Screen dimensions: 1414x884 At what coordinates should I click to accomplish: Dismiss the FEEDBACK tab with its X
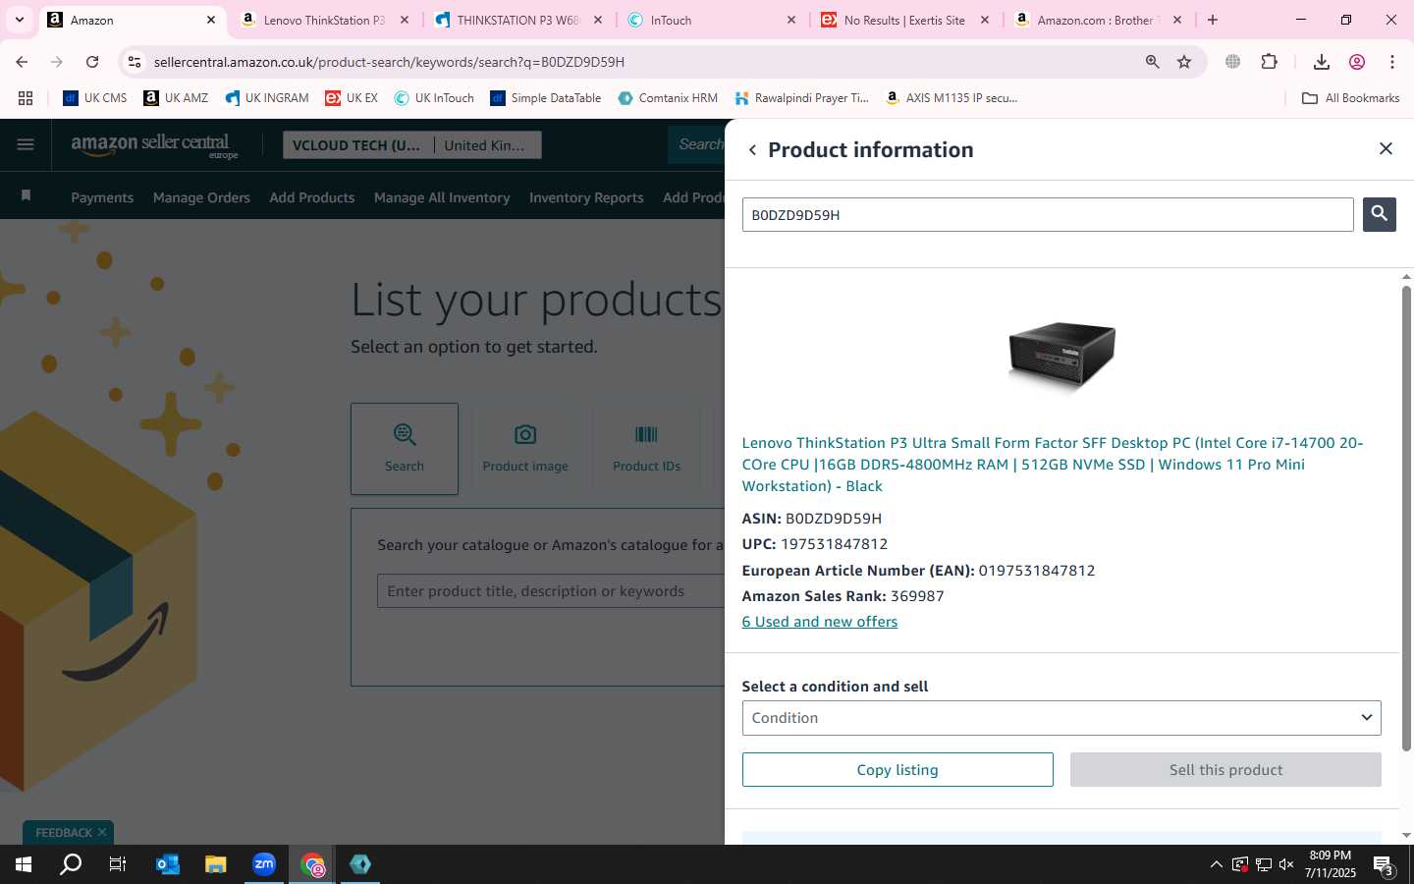[102, 832]
